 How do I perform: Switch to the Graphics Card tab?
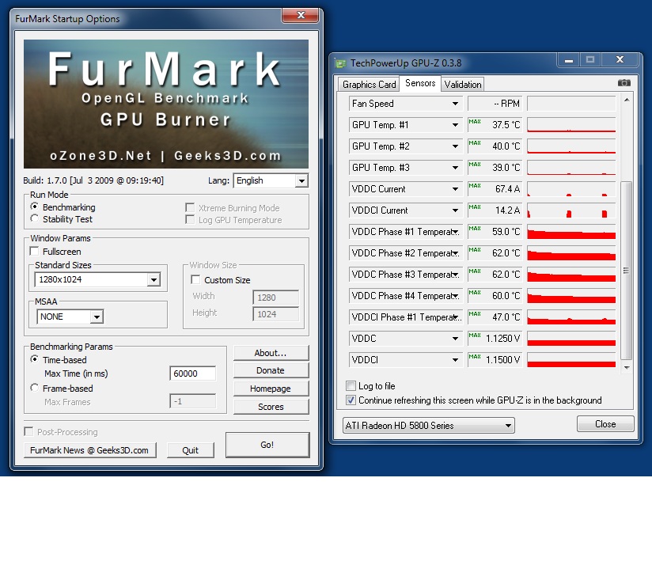point(369,85)
